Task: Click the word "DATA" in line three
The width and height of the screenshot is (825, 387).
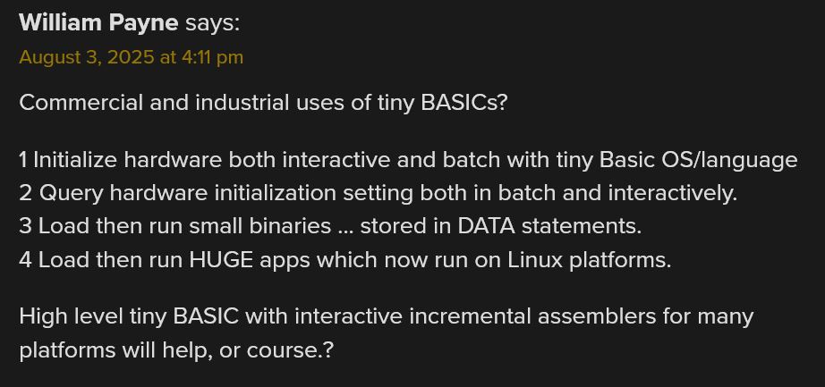Action: (x=486, y=226)
